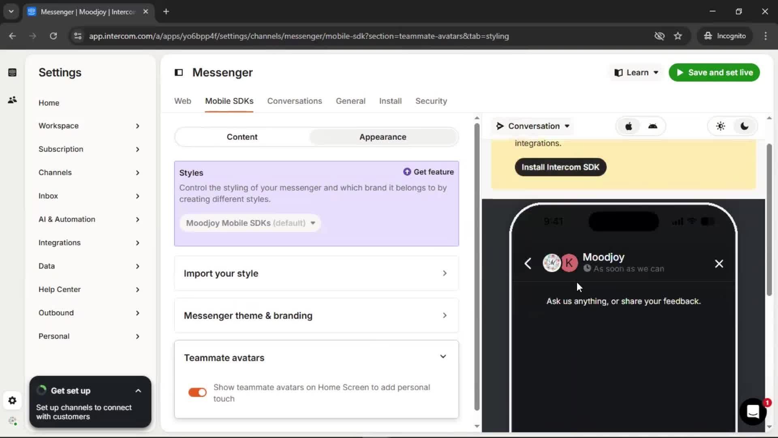Viewport: 778px width, 438px height.
Task: Go to Home in the settings sidebar
Action: [x=49, y=103]
